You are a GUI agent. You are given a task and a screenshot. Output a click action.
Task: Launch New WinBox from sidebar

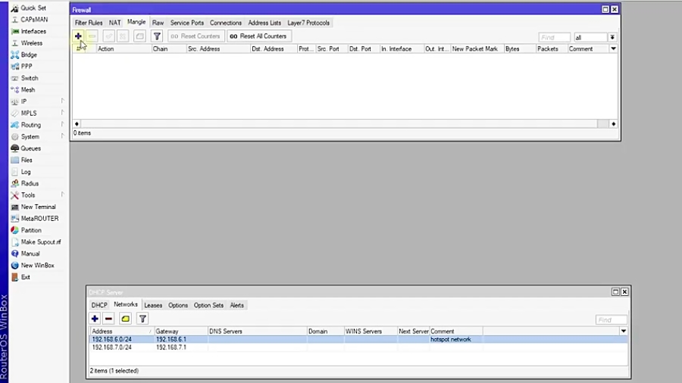pos(37,266)
